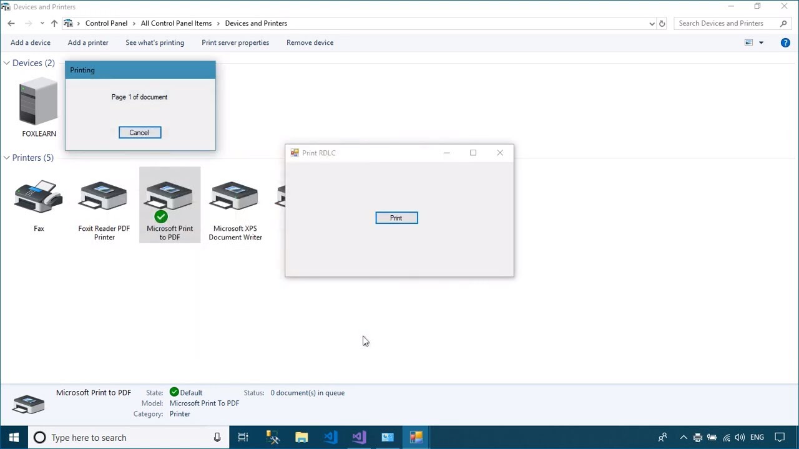
Task: Select the FOXLEARN computer device
Action: 39,108
